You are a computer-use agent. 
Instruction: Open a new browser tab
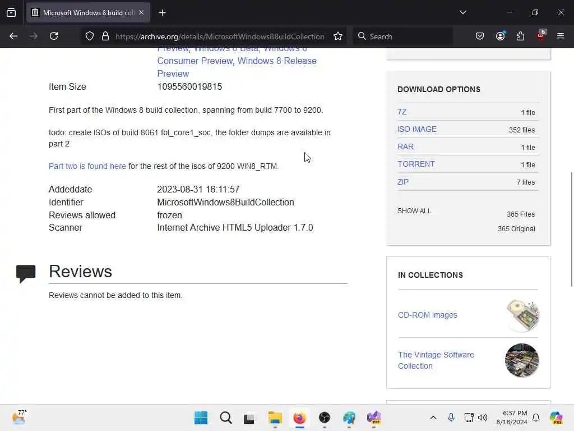[162, 13]
